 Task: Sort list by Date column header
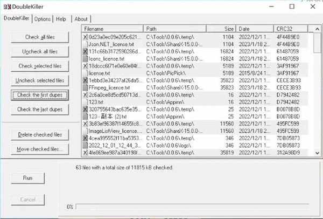(x=255, y=29)
